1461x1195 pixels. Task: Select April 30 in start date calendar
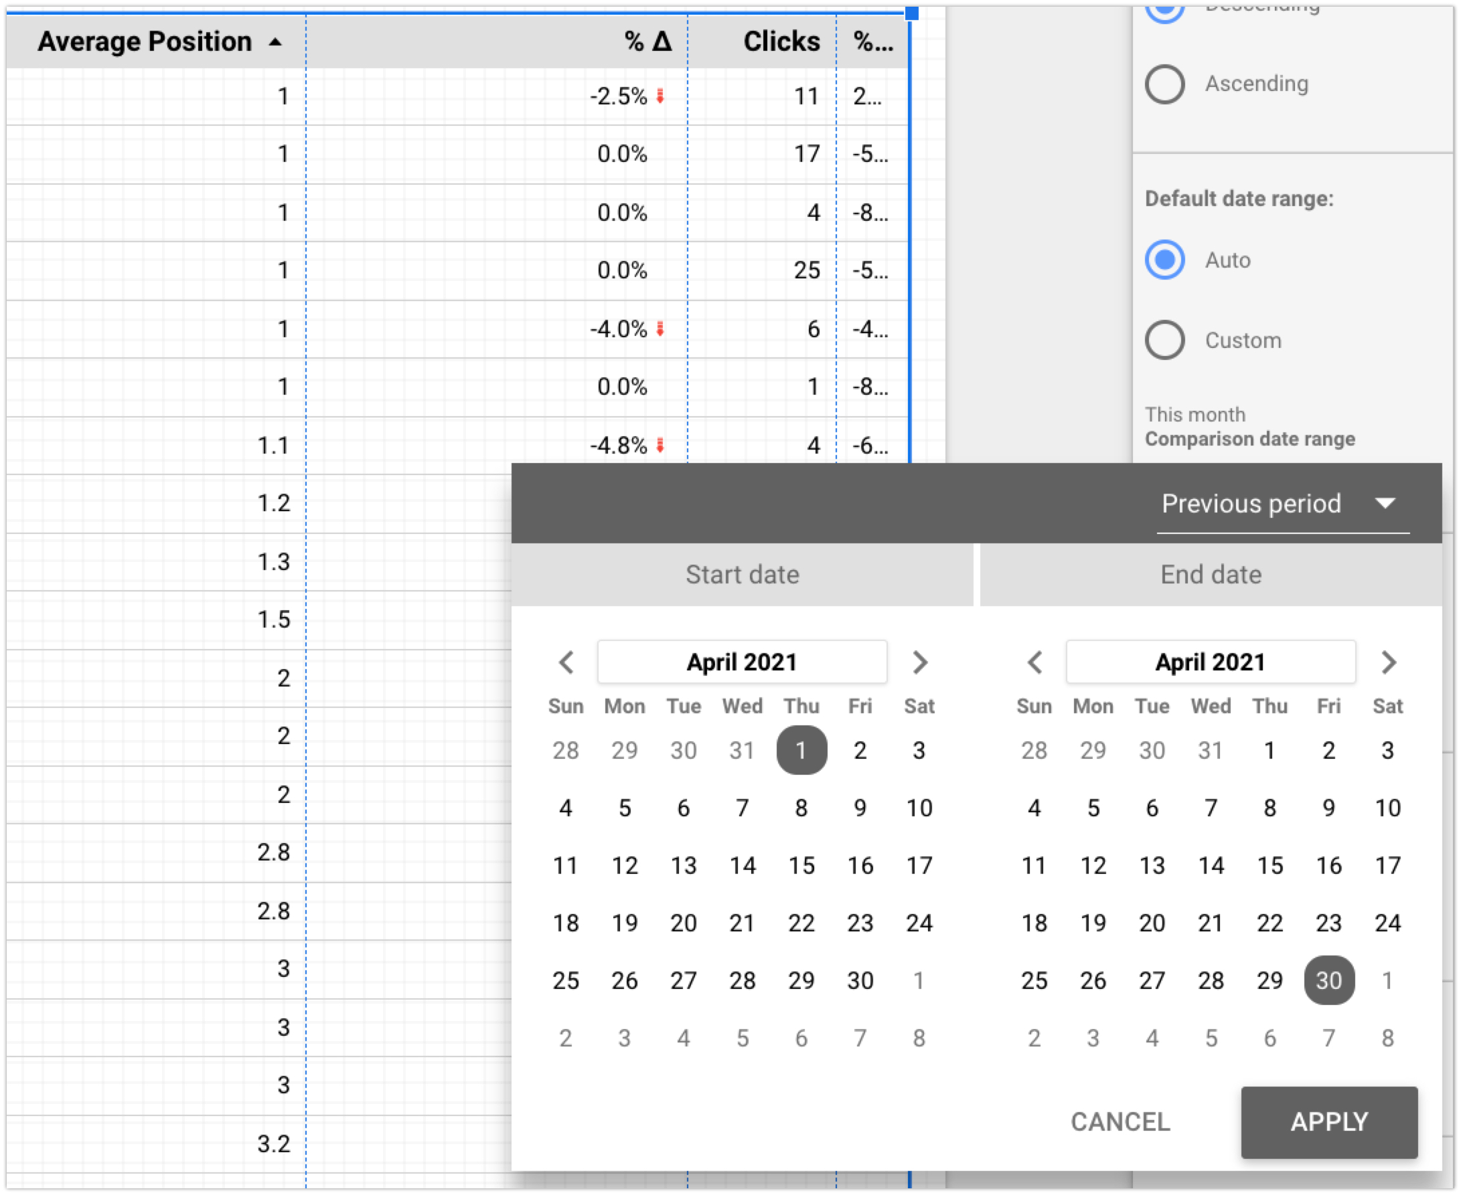(x=860, y=980)
